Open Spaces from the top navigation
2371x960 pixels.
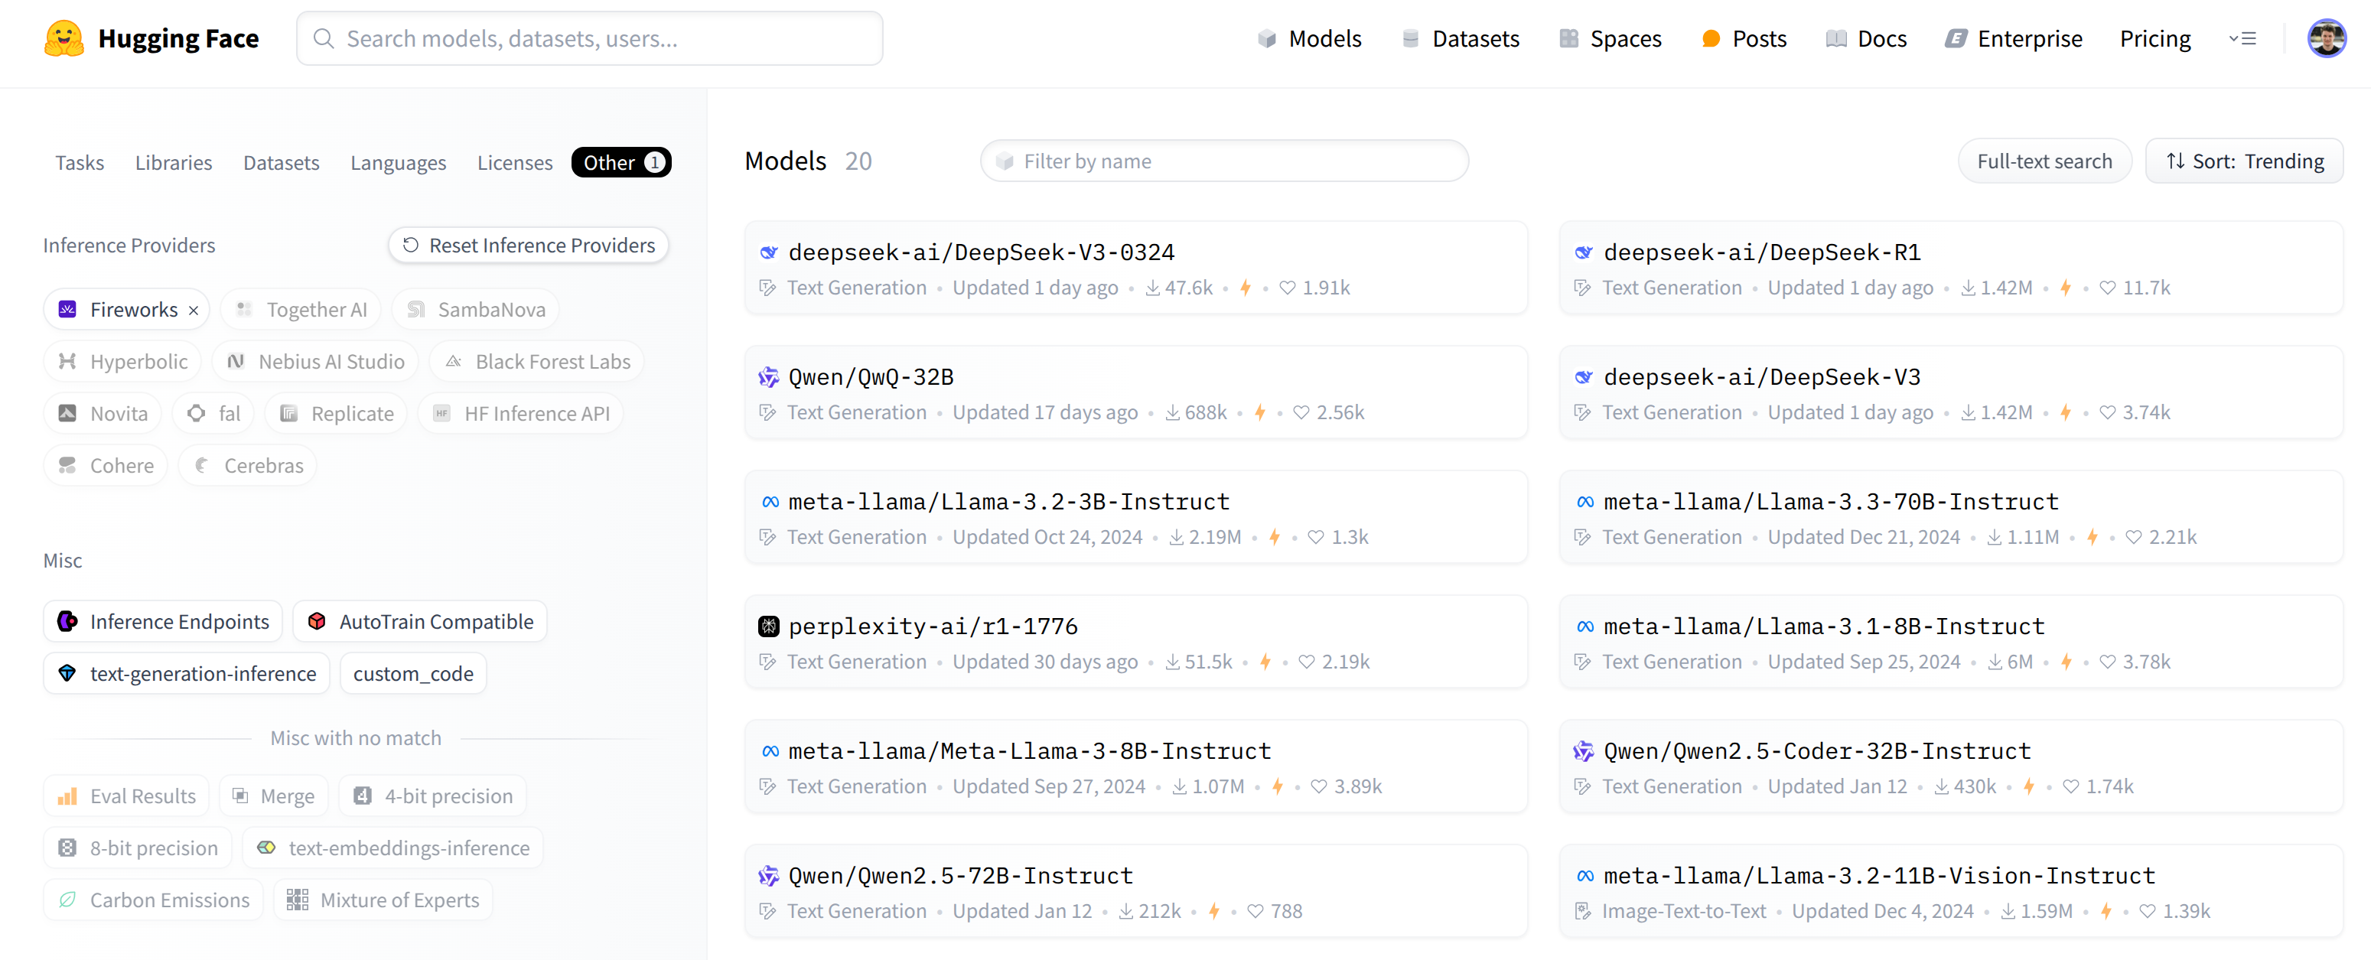(1610, 39)
